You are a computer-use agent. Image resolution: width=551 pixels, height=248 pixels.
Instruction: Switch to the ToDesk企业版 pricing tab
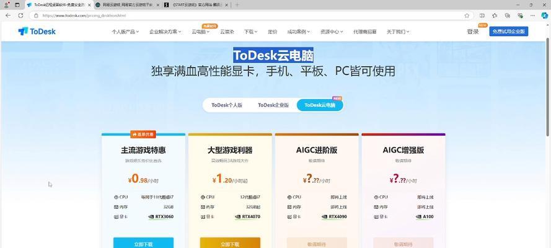click(273, 105)
